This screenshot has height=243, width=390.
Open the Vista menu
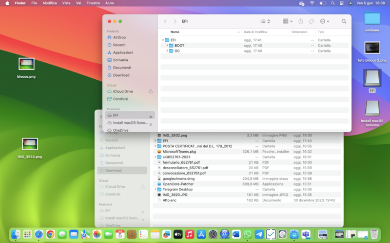[x=66, y=3]
